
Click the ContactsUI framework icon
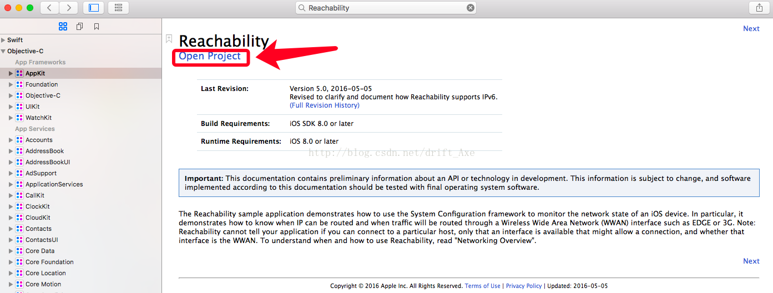(x=19, y=240)
